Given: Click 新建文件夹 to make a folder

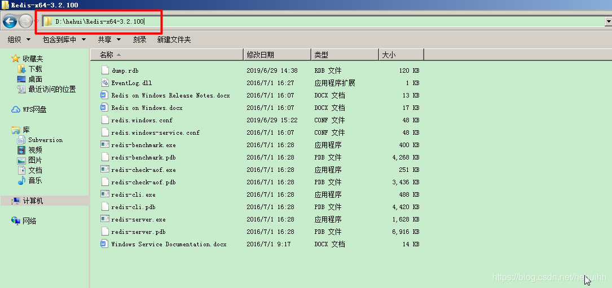Looking at the screenshot, I should pos(174,39).
